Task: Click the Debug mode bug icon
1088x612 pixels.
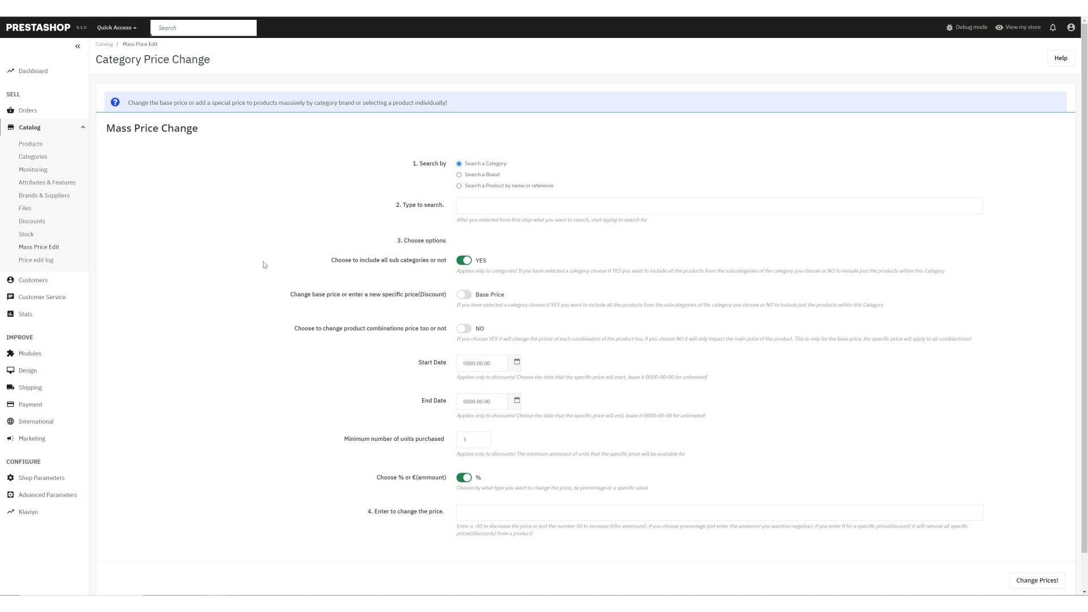Action: (949, 27)
